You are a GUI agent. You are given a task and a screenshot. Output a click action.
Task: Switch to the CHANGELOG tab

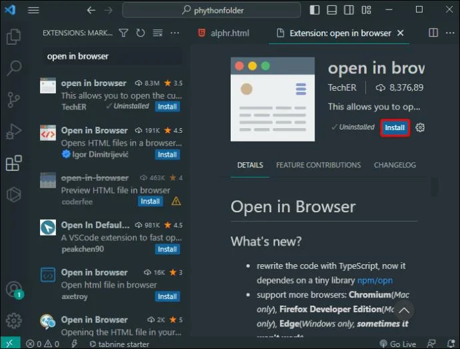click(x=395, y=165)
